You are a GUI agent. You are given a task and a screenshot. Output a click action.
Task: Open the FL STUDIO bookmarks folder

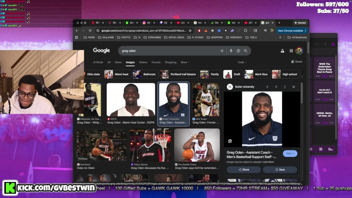[195, 37]
